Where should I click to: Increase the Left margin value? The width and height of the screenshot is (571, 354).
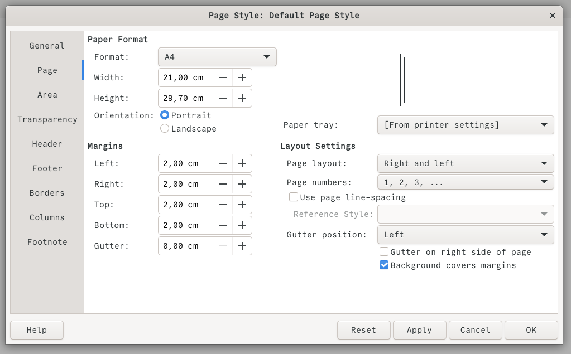point(242,163)
